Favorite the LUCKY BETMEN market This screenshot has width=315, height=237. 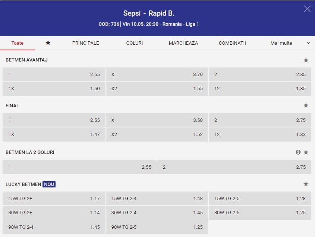pos(306,184)
